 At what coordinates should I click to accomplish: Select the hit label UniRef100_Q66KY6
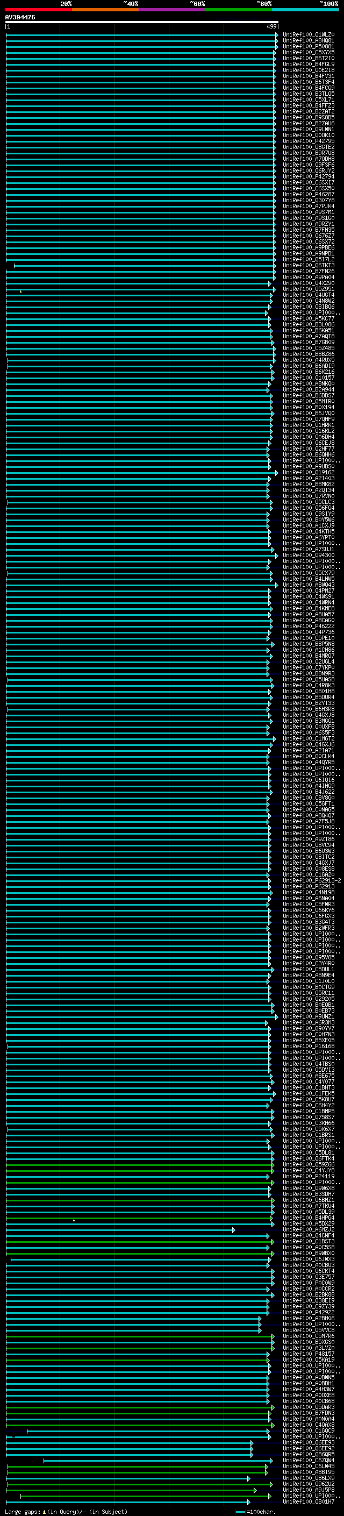coord(309,910)
